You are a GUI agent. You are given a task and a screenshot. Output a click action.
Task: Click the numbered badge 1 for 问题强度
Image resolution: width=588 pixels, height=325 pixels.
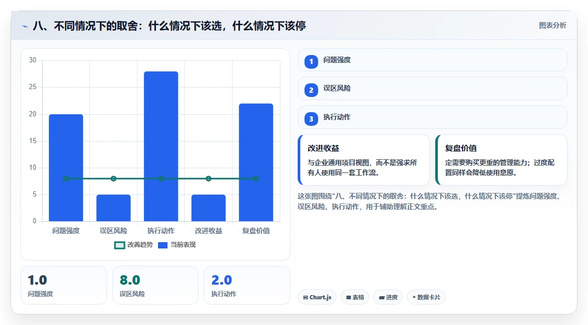click(x=311, y=61)
